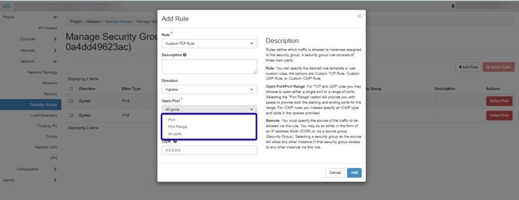The width and height of the screenshot is (519, 200).
Task: Open the Open Port dropdown showing All ports
Action: tap(209, 110)
